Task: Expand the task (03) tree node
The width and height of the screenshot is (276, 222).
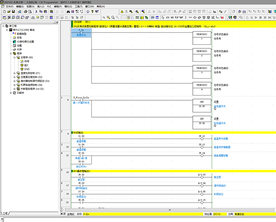Action: coord(15,81)
